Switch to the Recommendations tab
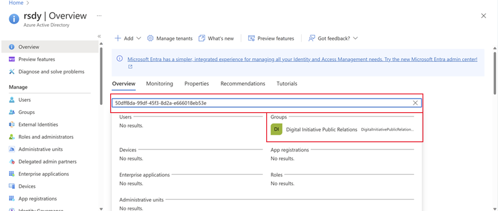This screenshot has height=211, width=498. (243, 84)
